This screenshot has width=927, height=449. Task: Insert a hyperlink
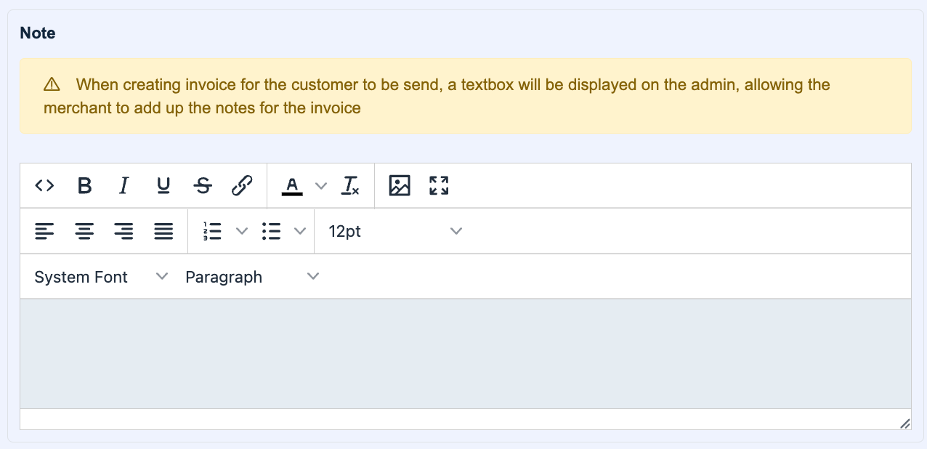pos(242,186)
